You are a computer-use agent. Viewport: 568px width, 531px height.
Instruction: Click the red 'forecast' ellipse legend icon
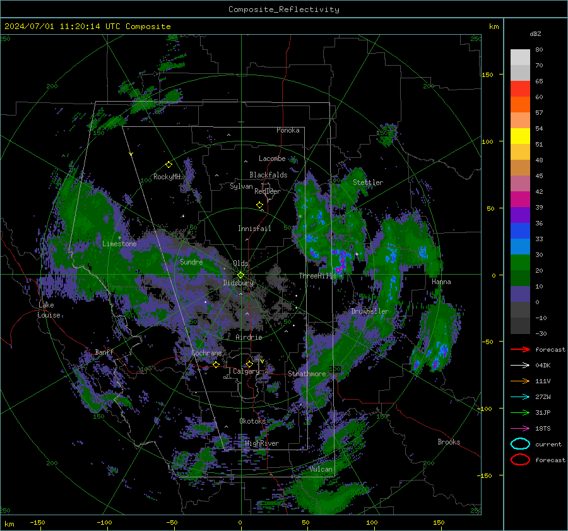click(520, 460)
